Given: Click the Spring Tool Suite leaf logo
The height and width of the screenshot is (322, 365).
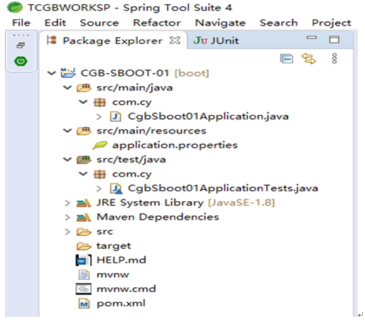Looking at the screenshot, I should point(15,7).
